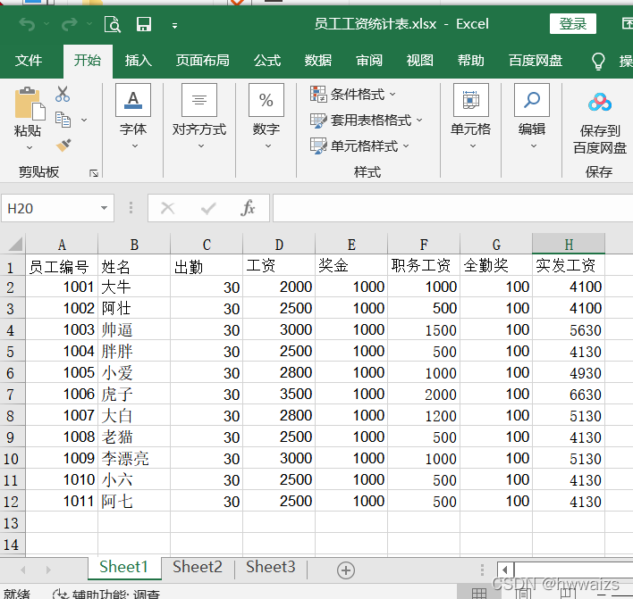The height and width of the screenshot is (599, 633).
Task: Open the 条件格式 dropdown
Action: (353, 95)
